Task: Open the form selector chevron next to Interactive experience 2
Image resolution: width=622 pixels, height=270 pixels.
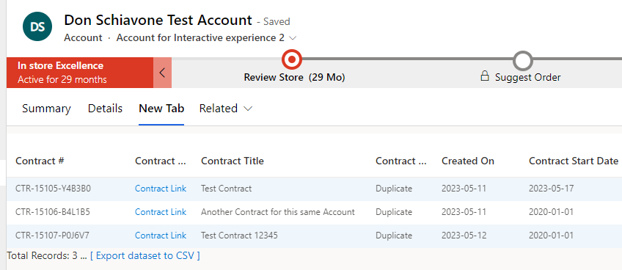Action: click(293, 38)
